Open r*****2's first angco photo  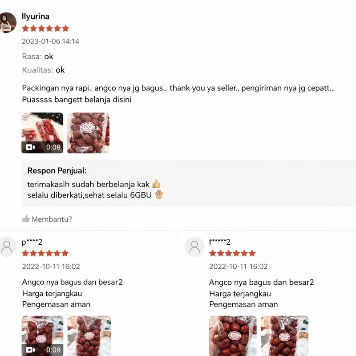pyautogui.click(x=233, y=336)
